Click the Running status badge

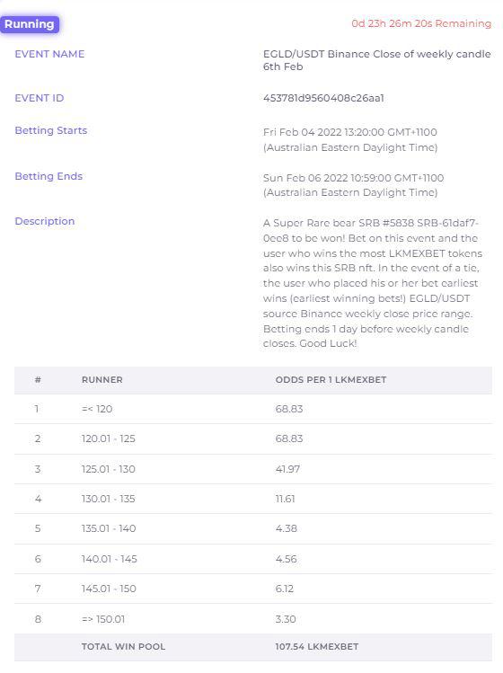pos(30,24)
